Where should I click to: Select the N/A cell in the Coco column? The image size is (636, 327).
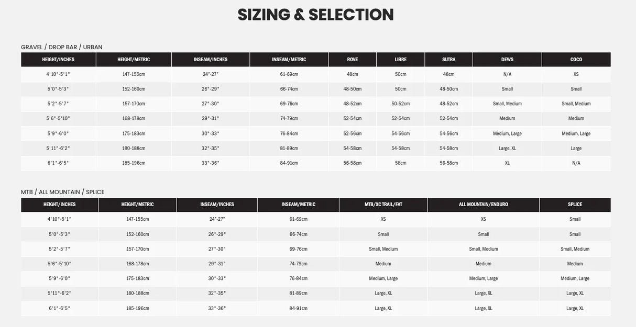pos(576,163)
